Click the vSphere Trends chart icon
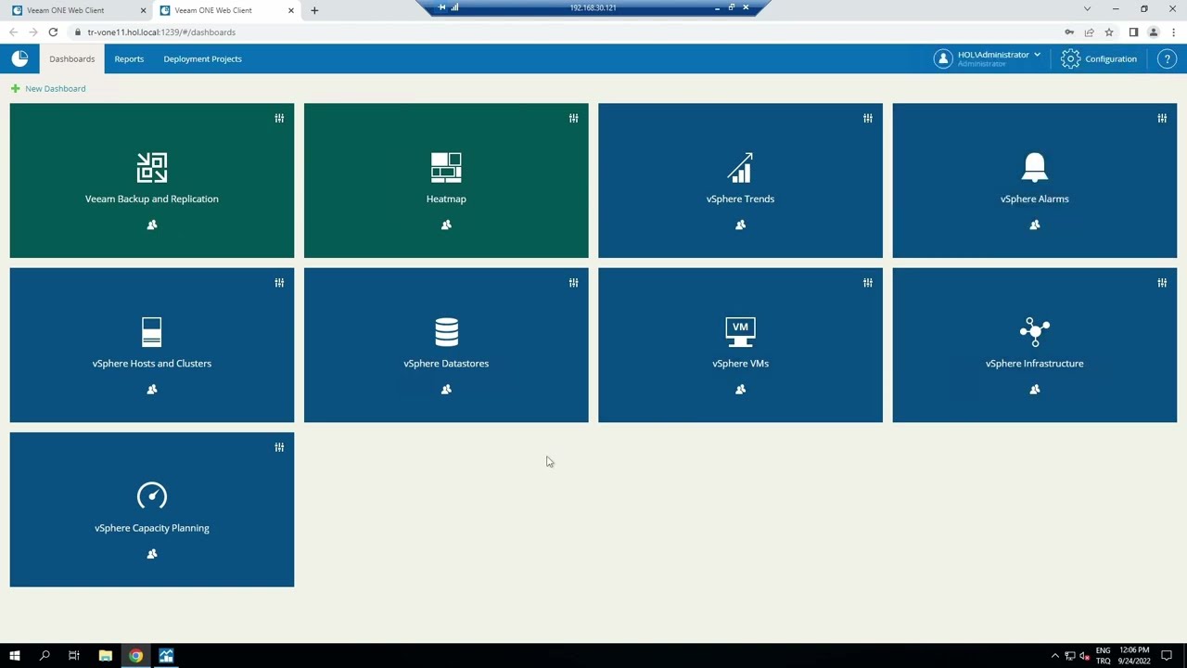 tap(740, 168)
